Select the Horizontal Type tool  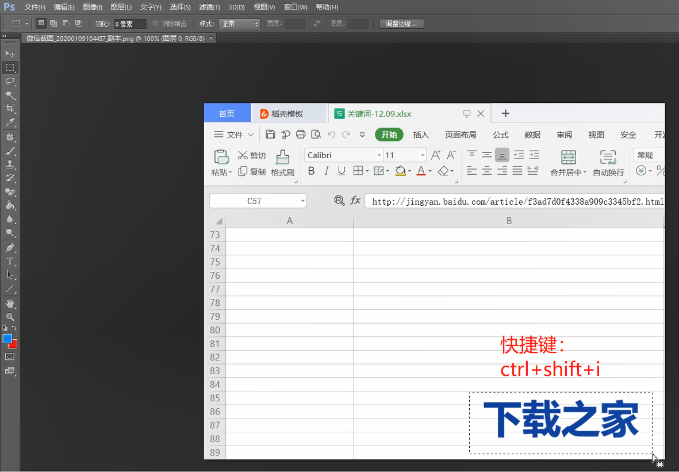[x=10, y=262]
